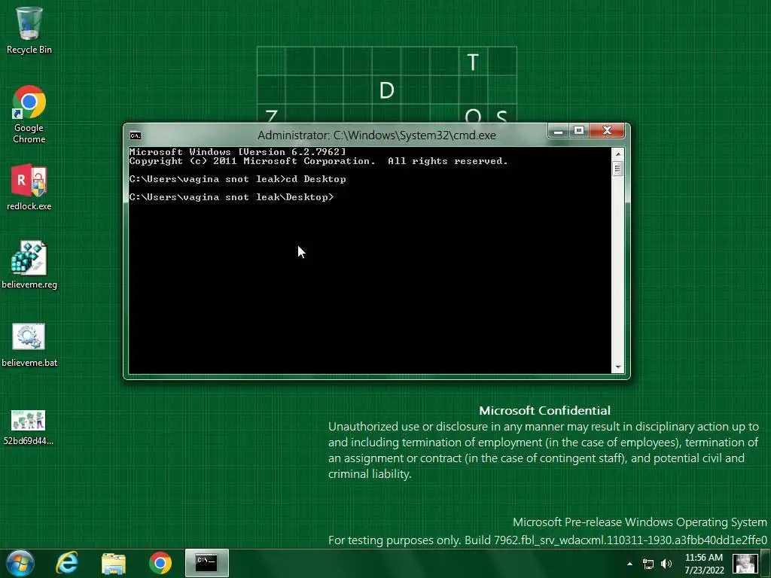This screenshot has height=578, width=771.
Task: Activate the cmd.exe taskbar button
Action: (206, 563)
